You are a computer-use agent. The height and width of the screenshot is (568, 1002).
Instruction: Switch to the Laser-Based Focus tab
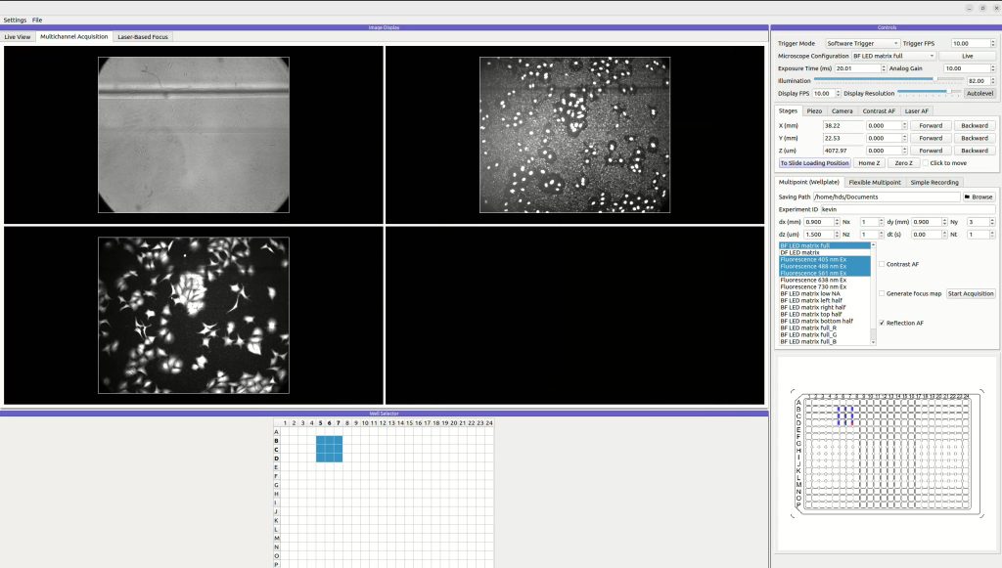point(142,37)
